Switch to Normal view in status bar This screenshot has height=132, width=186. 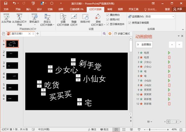pos(116,130)
